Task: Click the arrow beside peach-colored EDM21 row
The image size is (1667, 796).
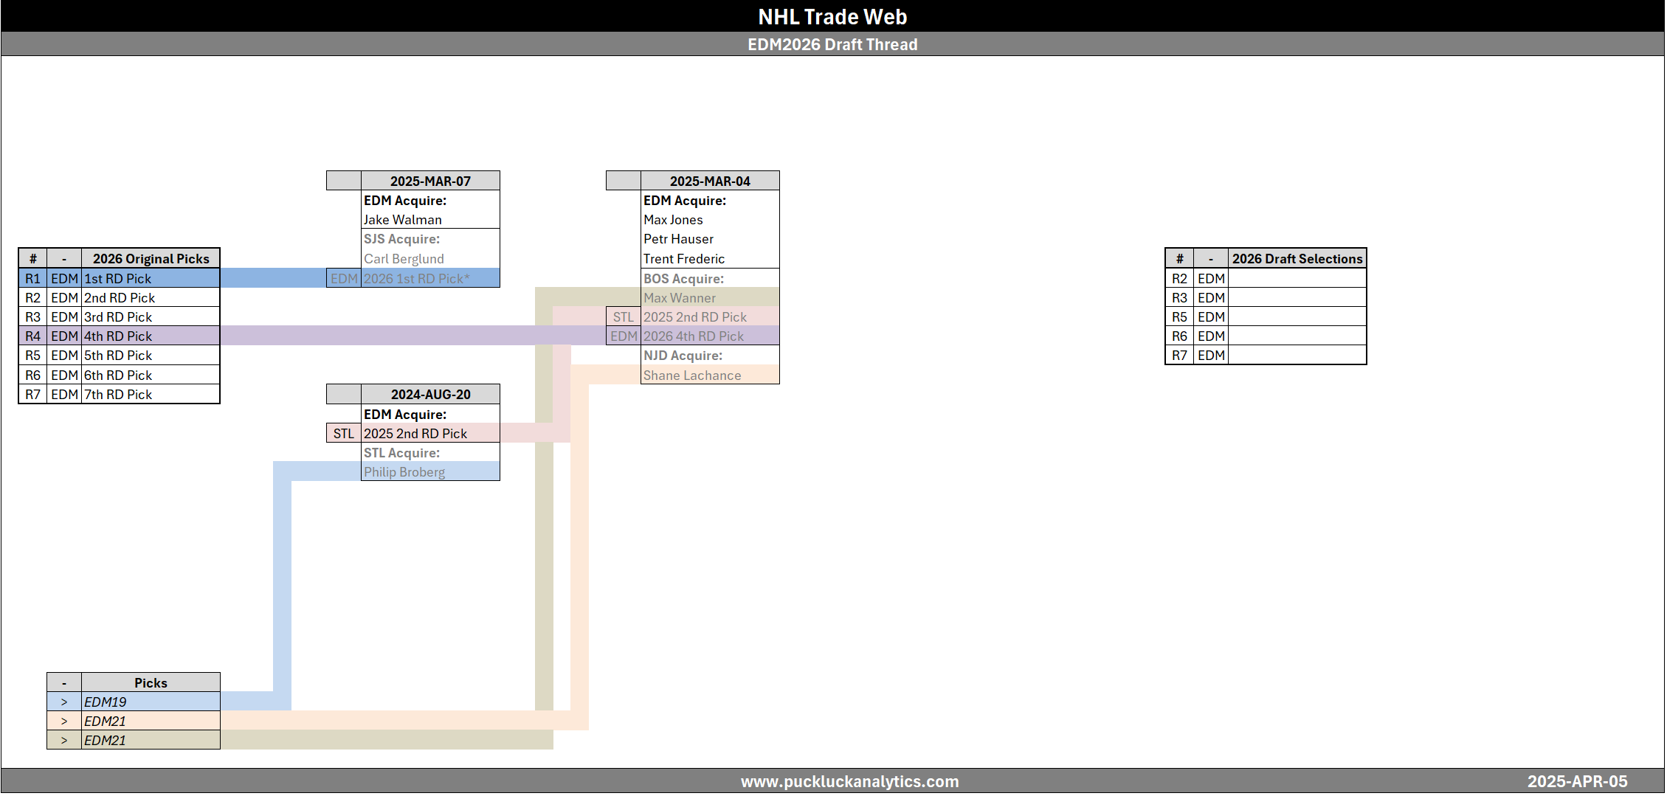Action: 64,721
